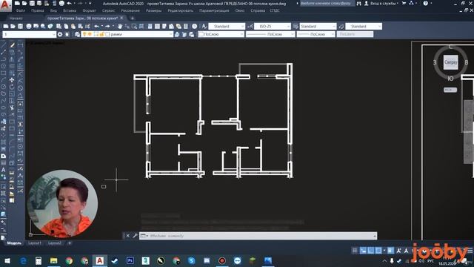The image size is (474, 267).
Task: Click the Search binoculars icon in title bar
Action: point(358,3)
